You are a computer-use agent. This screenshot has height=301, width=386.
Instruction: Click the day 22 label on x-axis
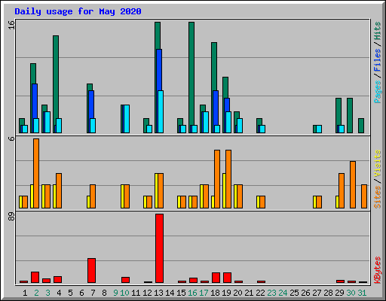[260, 293]
